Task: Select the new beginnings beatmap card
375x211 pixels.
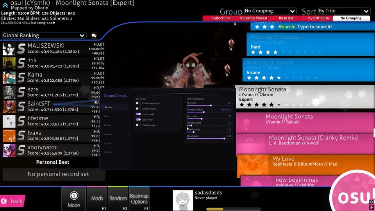Action: pyautogui.click(x=287, y=181)
